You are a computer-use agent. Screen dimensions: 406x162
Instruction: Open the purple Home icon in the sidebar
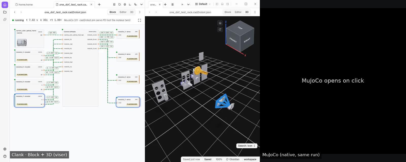[5, 5]
